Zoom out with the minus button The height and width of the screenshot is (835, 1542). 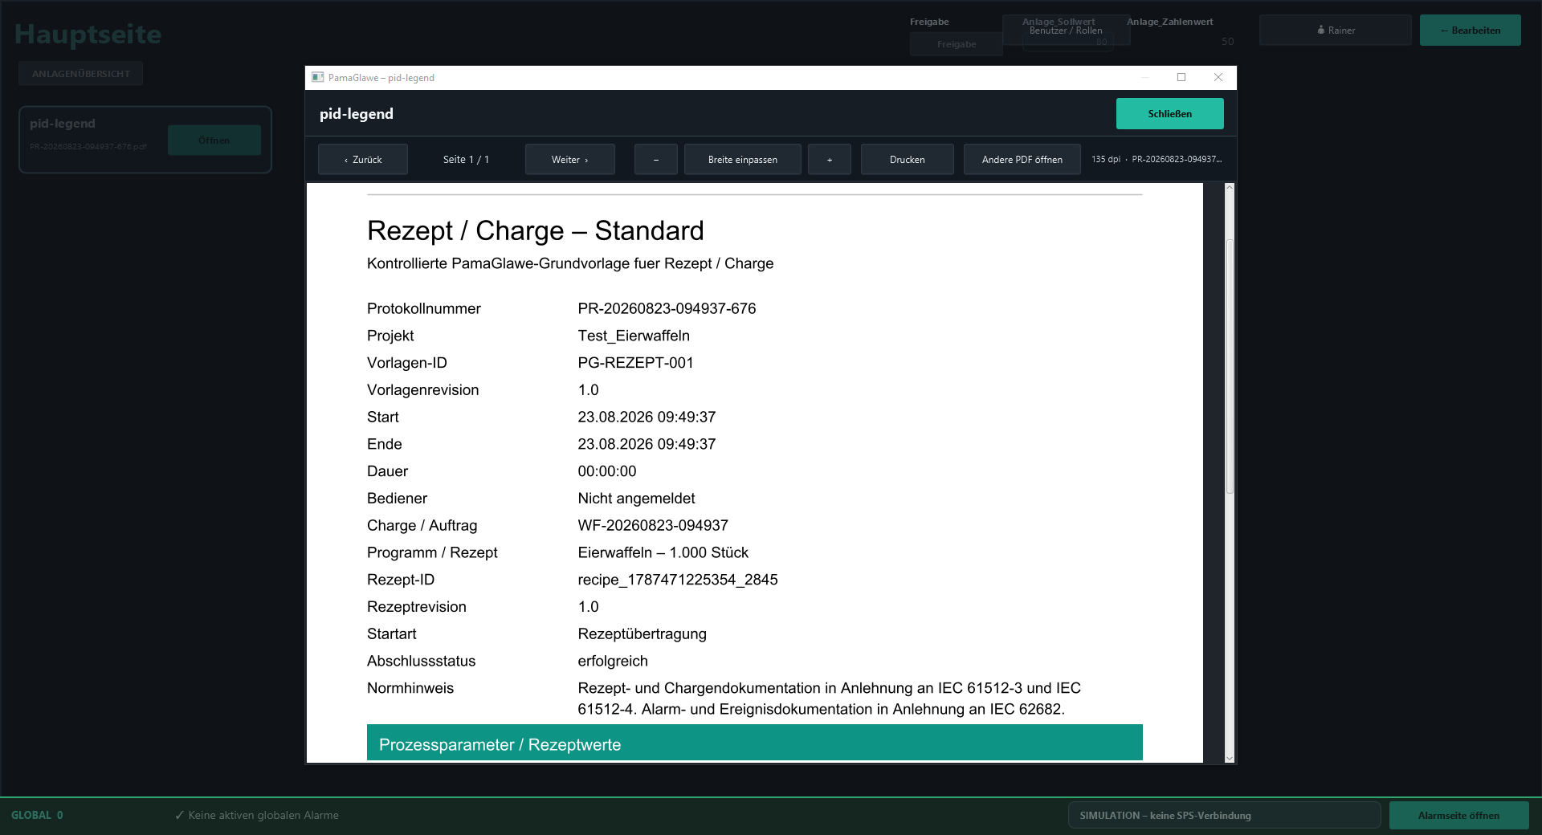tap(656, 160)
